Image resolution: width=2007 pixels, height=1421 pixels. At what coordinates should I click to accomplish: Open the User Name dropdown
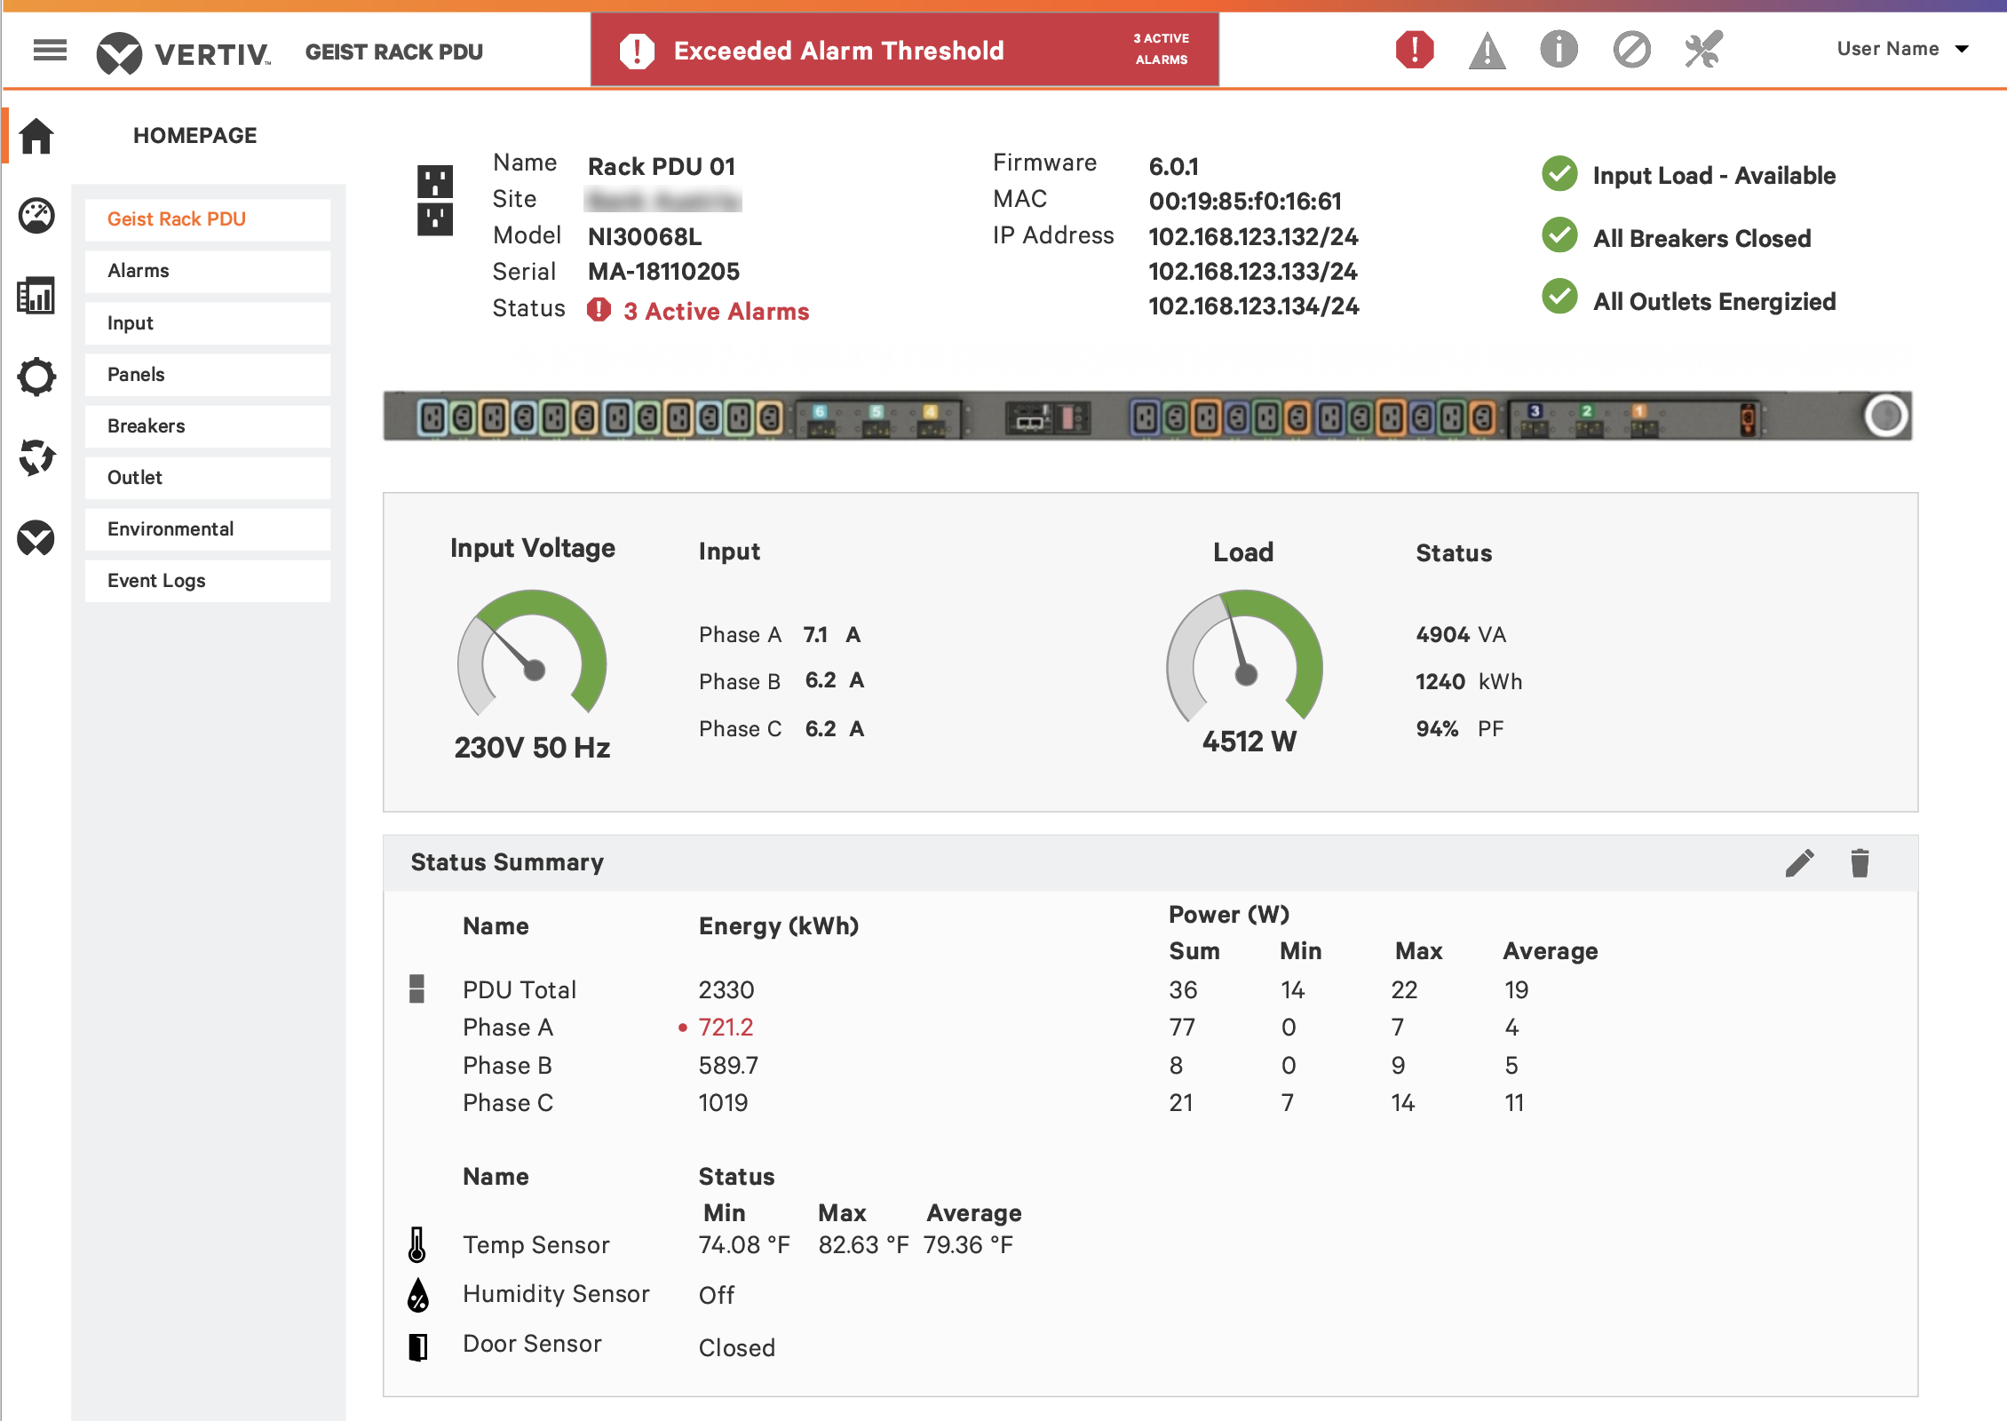(1902, 49)
